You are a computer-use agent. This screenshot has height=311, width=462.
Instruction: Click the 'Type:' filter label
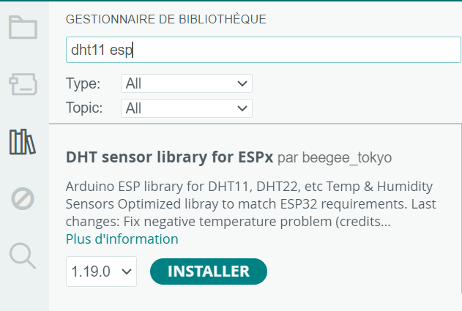(x=83, y=83)
